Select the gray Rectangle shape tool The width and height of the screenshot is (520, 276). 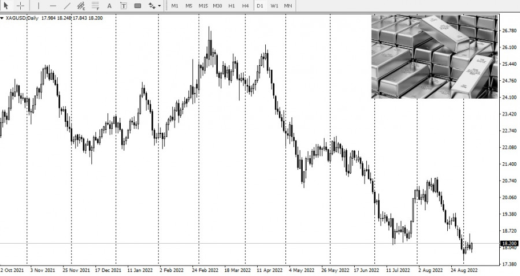click(x=138, y=6)
